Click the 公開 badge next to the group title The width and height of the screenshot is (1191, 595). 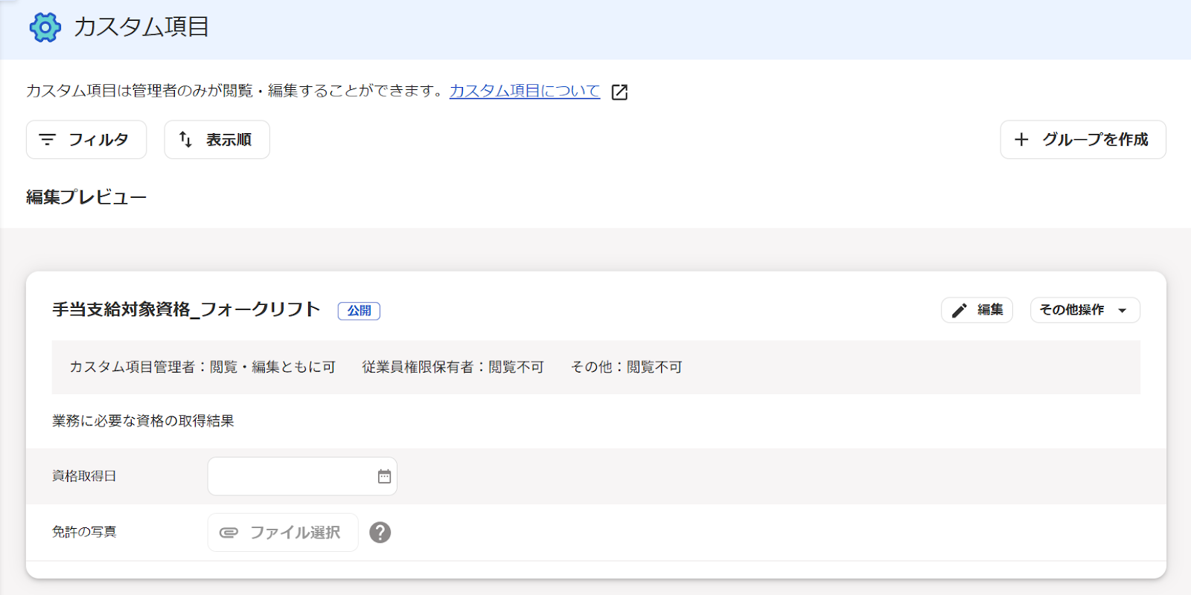(x=359, y=311)
